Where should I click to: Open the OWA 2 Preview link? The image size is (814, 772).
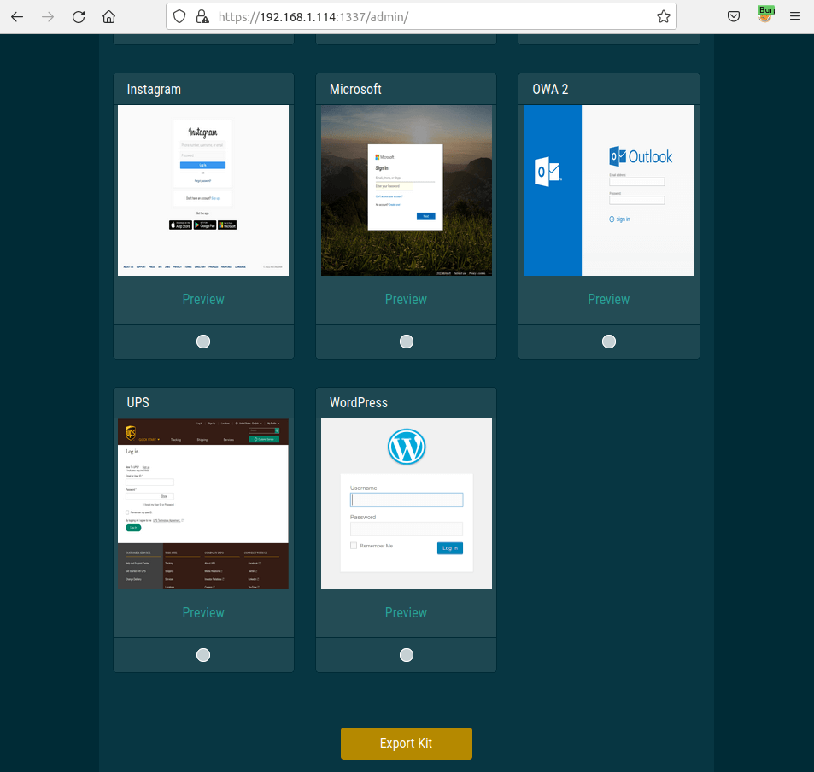(608, 300)
